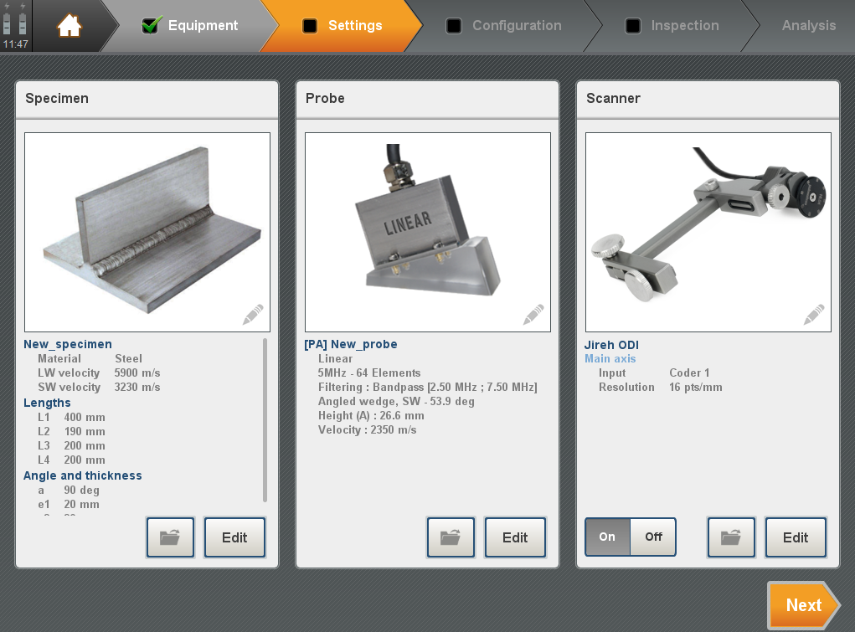This screenshot has width=855, height=632.
Task: Open the Inspection step tab
Action: tap(672, 26)
